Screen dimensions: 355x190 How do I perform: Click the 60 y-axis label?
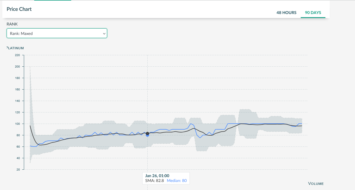[18, 147]
